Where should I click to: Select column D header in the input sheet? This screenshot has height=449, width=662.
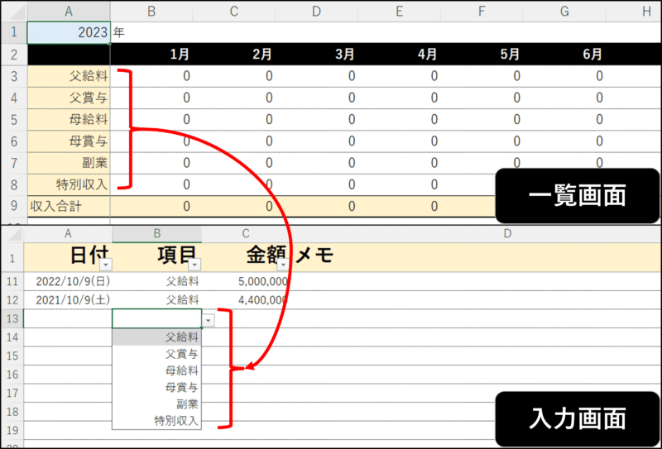[x=507, y=234]
